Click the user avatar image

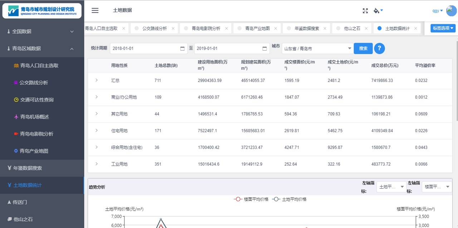click(452, 11)
